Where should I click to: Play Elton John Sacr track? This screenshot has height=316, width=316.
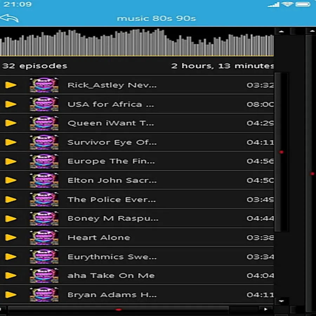11,180
